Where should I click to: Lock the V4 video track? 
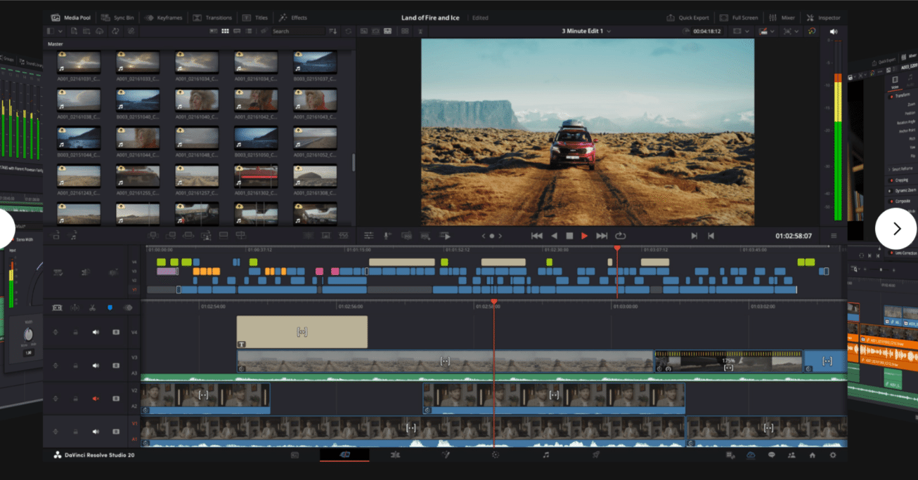pyautogui.click(x=76, y=332)
